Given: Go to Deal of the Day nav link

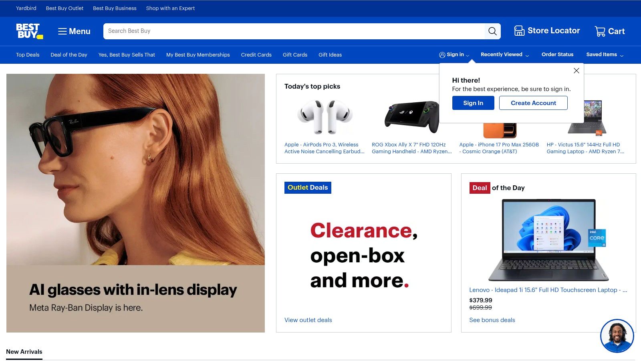Looking at the screenshot, I should 69,55.
